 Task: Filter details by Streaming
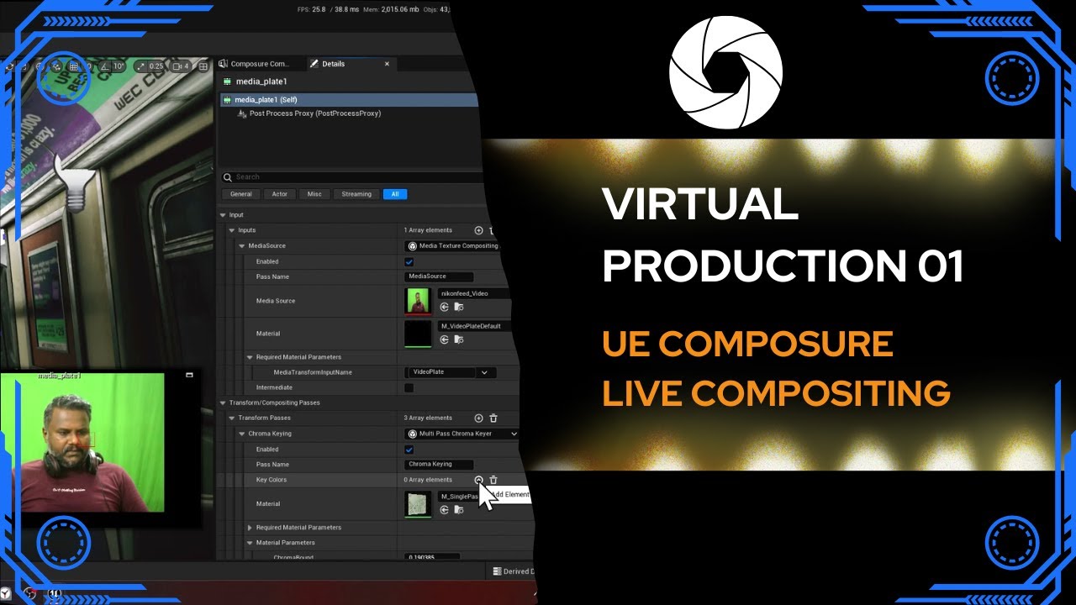pyautogui.click(x=356, y=194)
